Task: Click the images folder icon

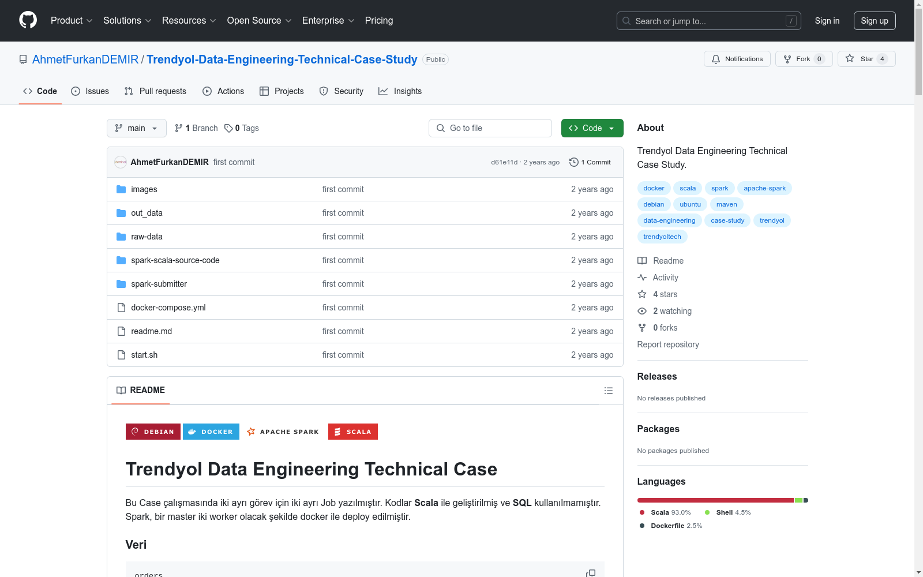Action: [121, 189]
